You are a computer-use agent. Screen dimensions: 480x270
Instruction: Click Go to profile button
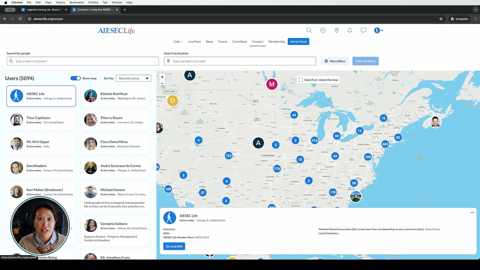174,246
